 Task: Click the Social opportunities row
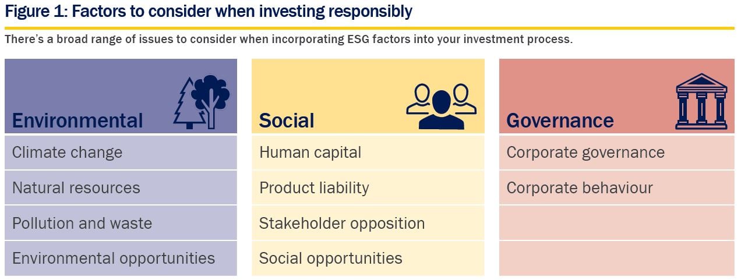click(x=368, y=258)
